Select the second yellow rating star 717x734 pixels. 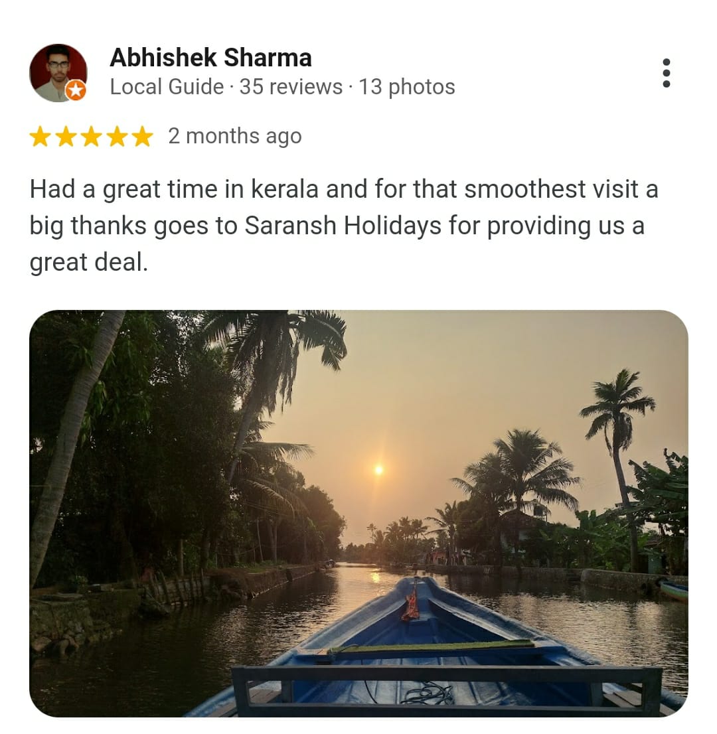pyautogui.click(x=66, y=137)
